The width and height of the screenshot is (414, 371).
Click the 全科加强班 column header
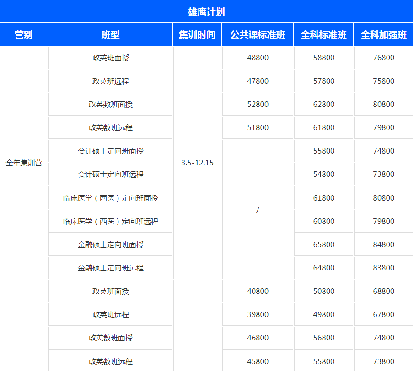(x=383, y=35)
